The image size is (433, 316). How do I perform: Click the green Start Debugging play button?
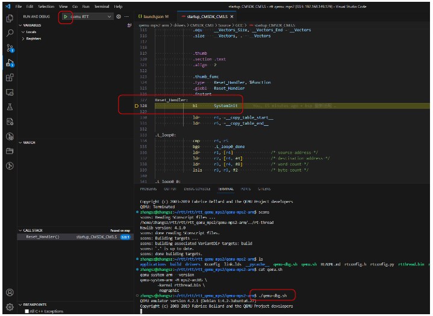pos(66,16)
